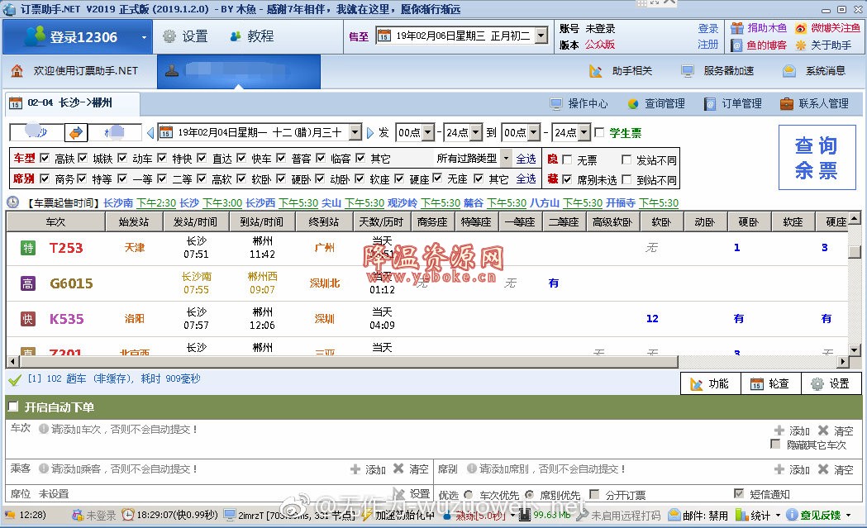Open the 所有过路类型 dropdown

click(x=506, y=158)
